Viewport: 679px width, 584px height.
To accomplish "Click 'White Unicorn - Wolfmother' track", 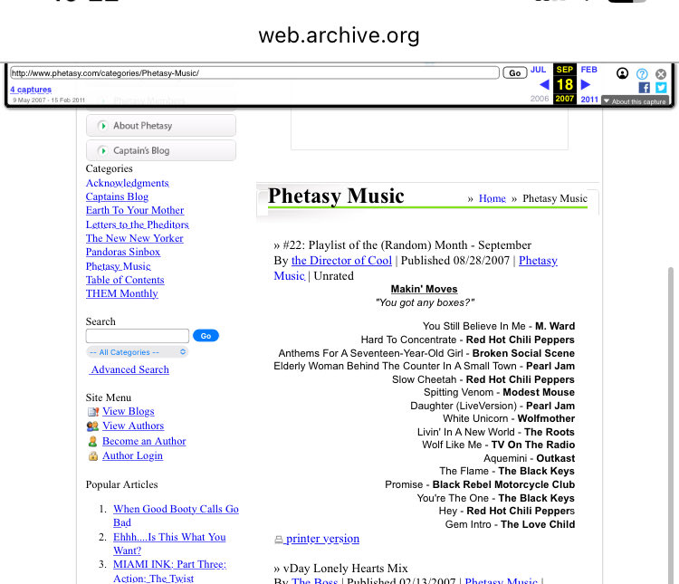I will (509, 419).
